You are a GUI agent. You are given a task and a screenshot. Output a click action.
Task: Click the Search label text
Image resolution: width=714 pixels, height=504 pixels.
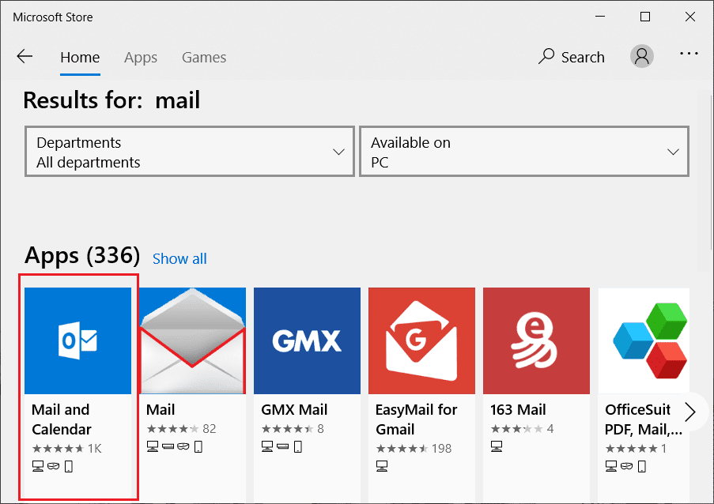click(583, 58)
